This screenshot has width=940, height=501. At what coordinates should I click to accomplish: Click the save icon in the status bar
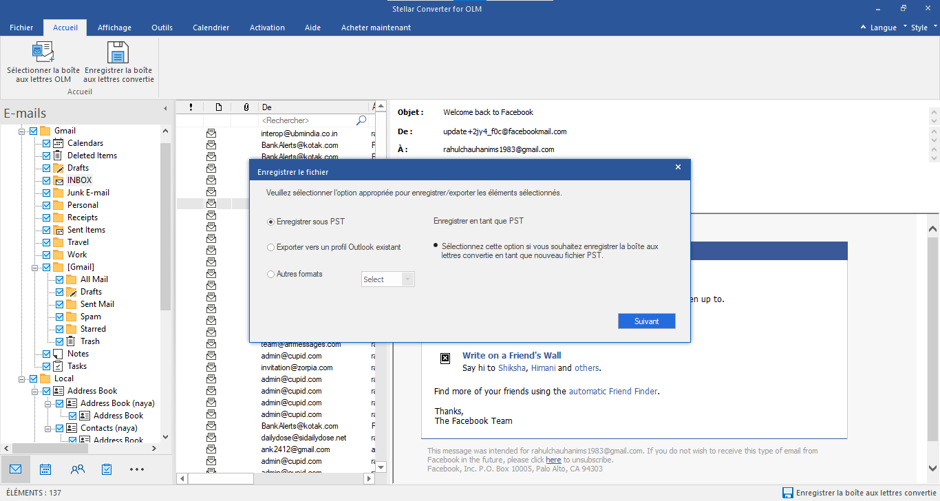[787, 493]
